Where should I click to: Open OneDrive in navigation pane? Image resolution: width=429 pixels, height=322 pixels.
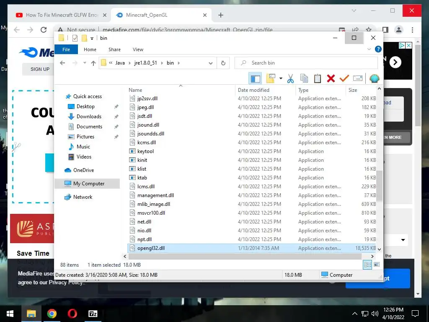click(83, 170)
